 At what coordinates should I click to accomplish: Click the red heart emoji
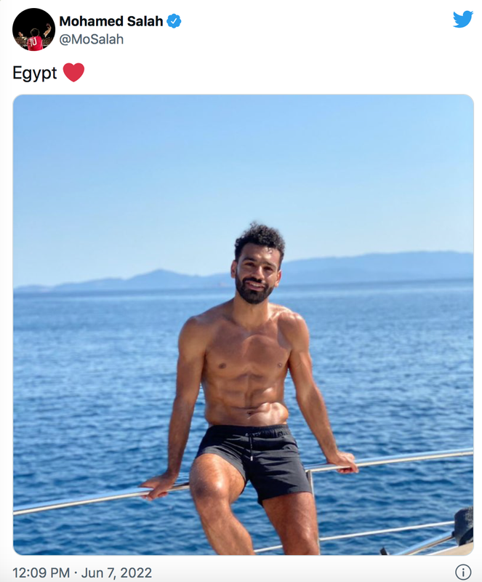73,72
